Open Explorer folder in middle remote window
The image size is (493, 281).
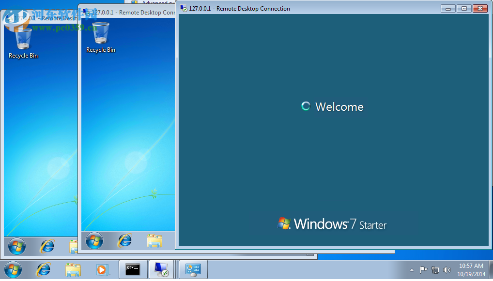click(154, 241)
